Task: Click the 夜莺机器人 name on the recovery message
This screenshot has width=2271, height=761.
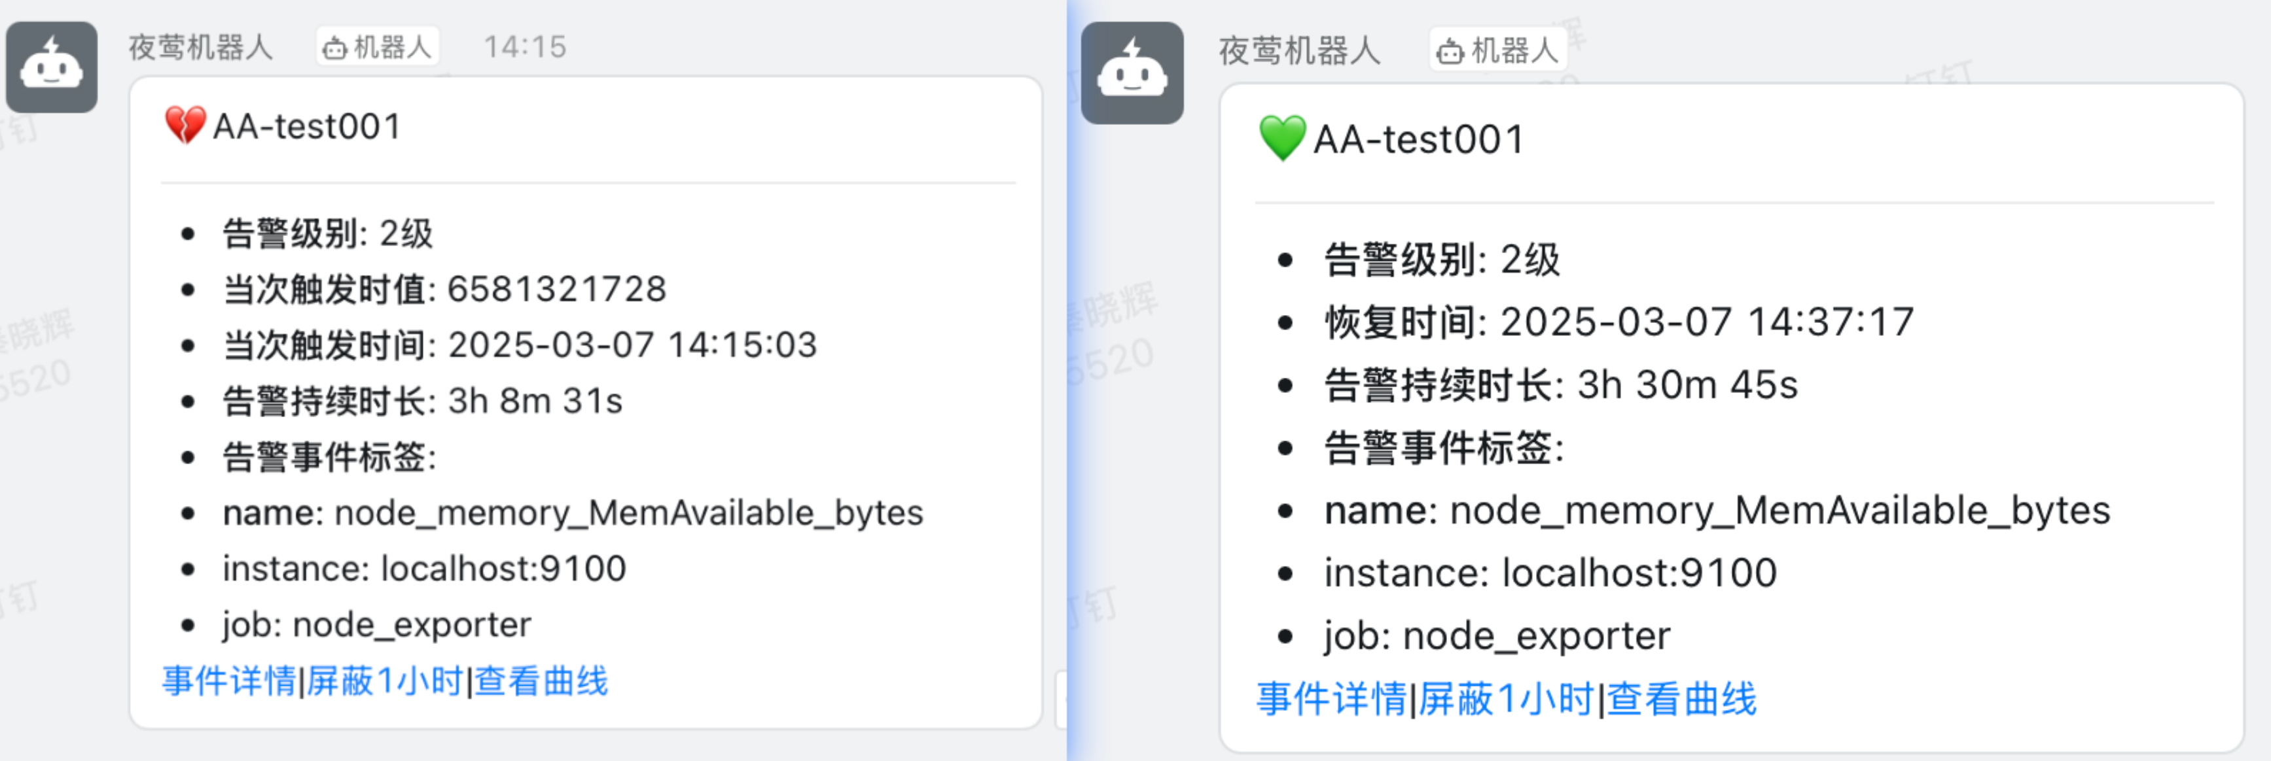Action: pos(1300,51)
